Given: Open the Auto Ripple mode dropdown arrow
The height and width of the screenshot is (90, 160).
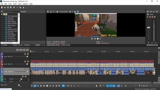Looking at the screenshot, I should (116, 86).
